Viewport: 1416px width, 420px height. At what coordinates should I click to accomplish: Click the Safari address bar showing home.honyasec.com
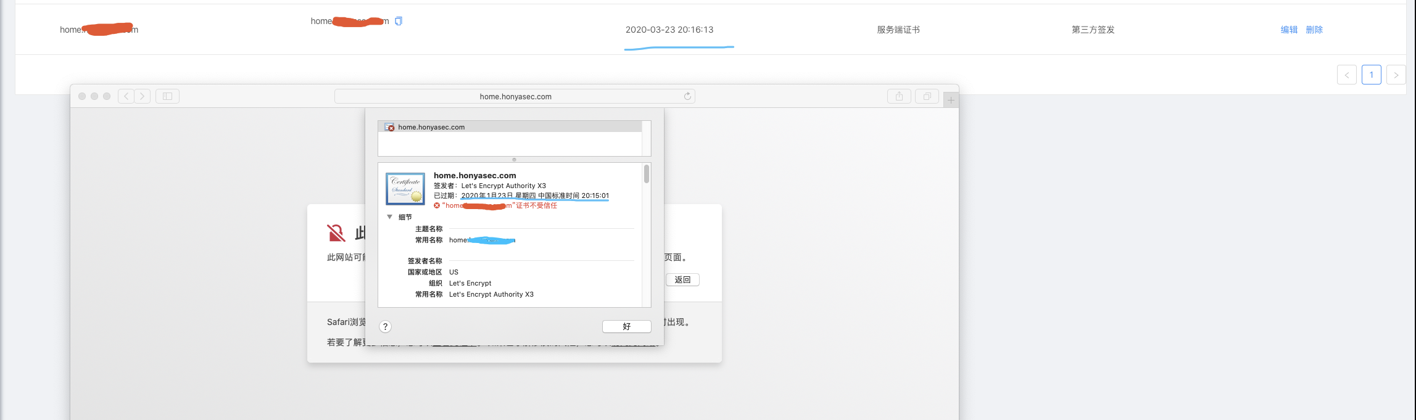[x=515, y=96]
